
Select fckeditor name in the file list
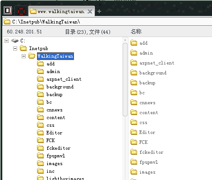pyautogui.click(x=151, y=152)
